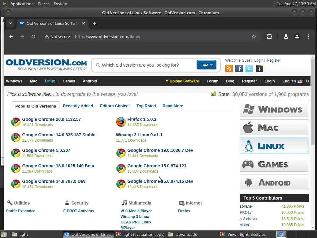Open F-PROT Antivirus under Security

(79, 211)
